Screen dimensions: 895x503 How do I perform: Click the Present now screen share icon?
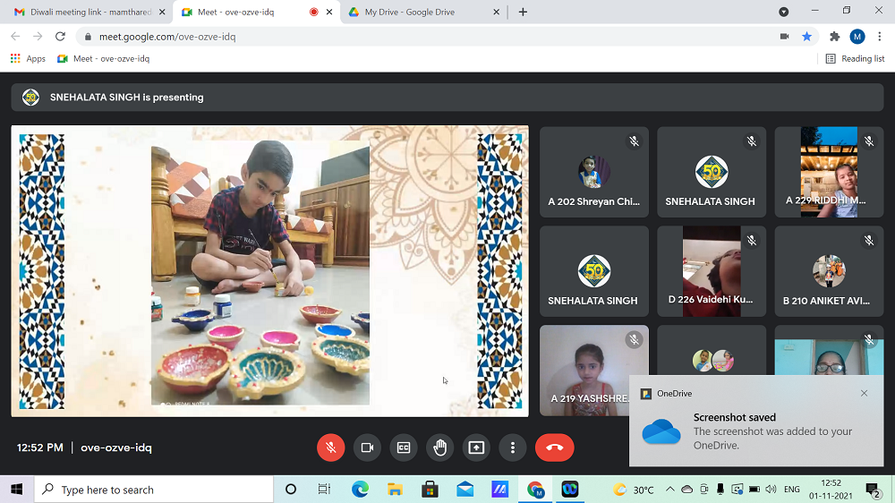[x=476, y=448]
